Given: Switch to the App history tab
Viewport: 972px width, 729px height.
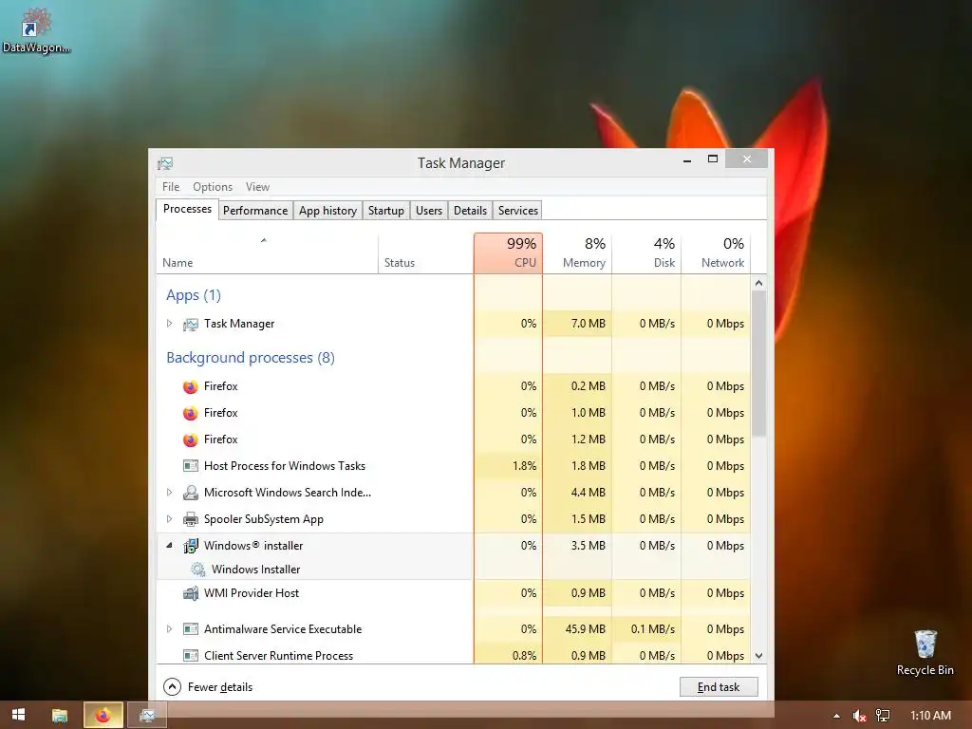Looking at the screenshot, I should tap(327, 211).
